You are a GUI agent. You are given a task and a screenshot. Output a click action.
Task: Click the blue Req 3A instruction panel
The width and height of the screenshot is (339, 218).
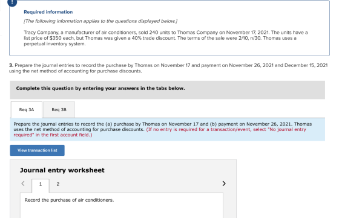pyautogui.click(x=167, y=129)
